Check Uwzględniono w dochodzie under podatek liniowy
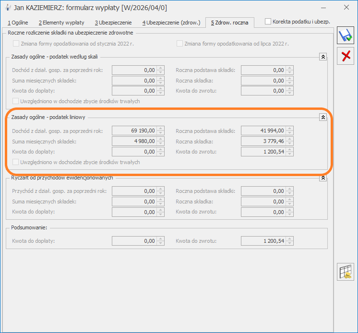358x333 pixels. [15, 162]
